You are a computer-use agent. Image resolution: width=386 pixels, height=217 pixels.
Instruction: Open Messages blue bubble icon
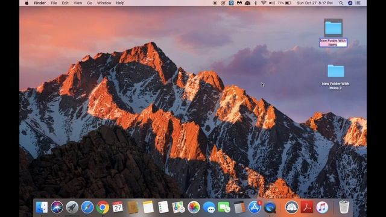(x=209, y=207)
